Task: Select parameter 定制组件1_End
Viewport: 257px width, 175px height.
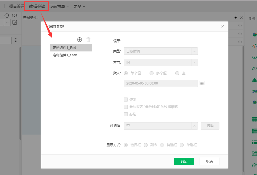Action: tap(71, 48)
